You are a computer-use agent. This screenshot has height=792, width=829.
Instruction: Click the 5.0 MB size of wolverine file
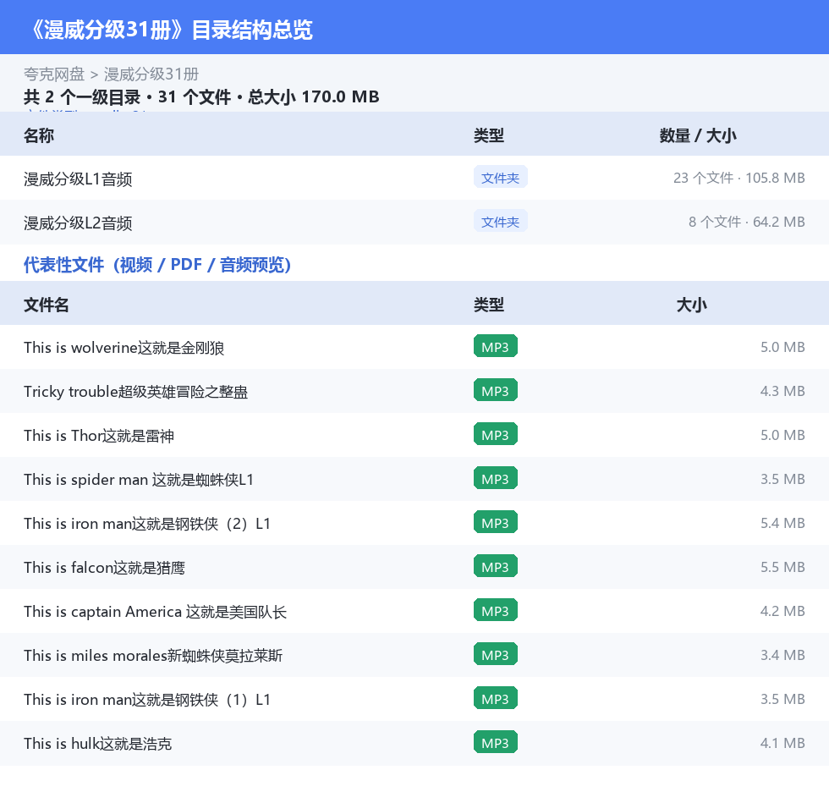(x=782, y=347)
